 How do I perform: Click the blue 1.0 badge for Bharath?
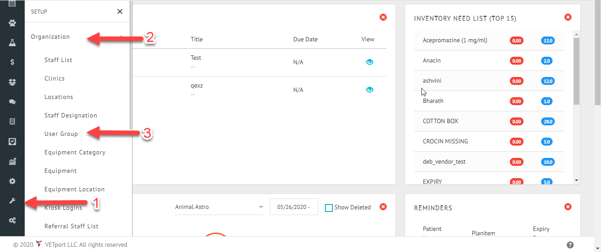pos(546,101)
